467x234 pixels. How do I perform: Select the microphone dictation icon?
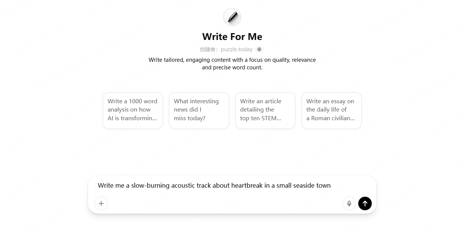[x=349, y=203]
